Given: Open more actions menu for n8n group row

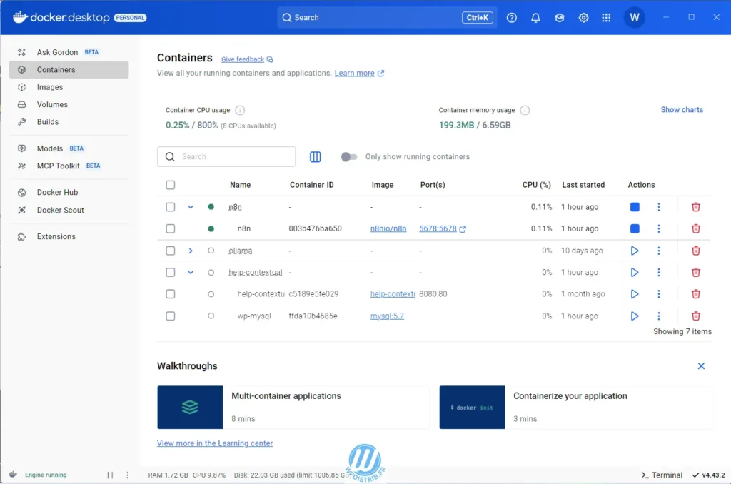Looking at the screenshot, I should tap(659, 207).
